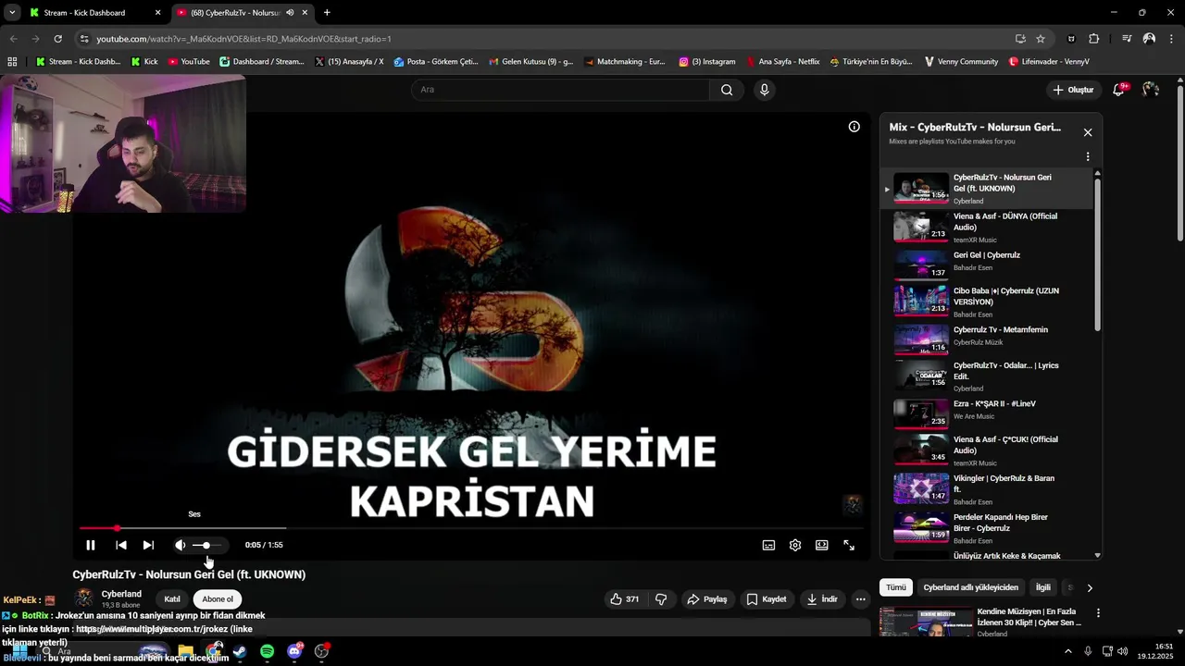Viewport: 1185px width, 666px height.
Task: Play 'Geri Gel | Cyberrulz' from the mix
Action: (987, 264)
